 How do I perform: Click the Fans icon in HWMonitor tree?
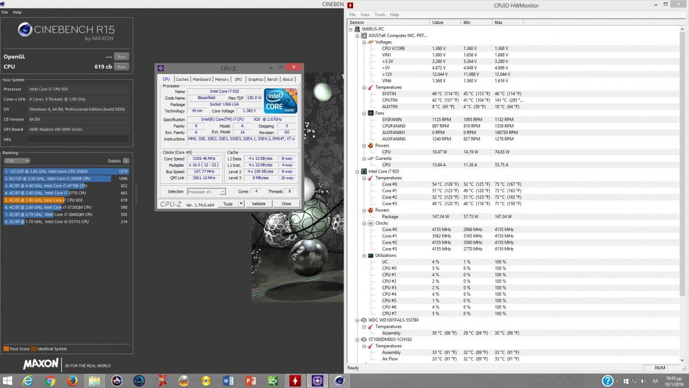pos(371,113)
